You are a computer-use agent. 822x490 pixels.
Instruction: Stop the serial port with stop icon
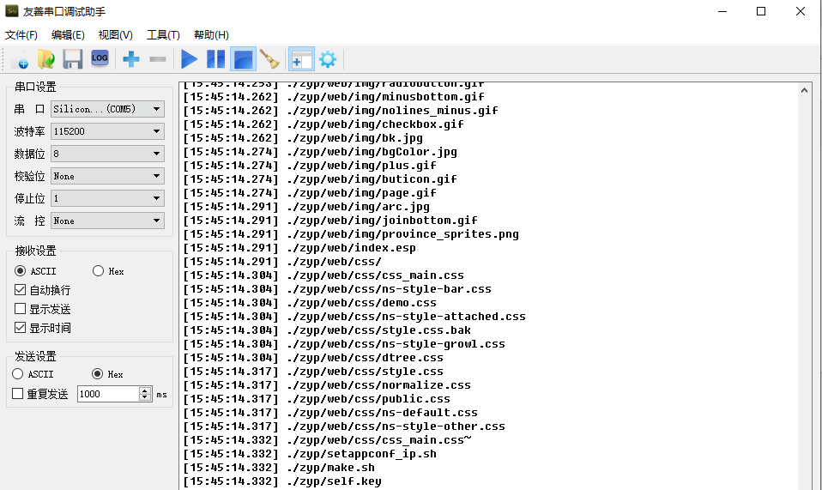pos(243,59)
